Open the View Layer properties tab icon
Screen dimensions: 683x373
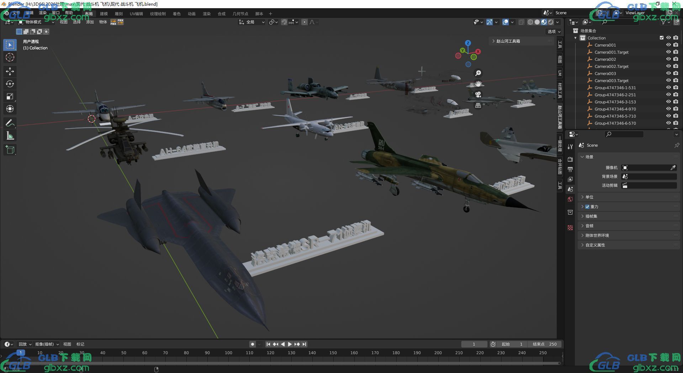pyautogui.click(x=570, y=179)
